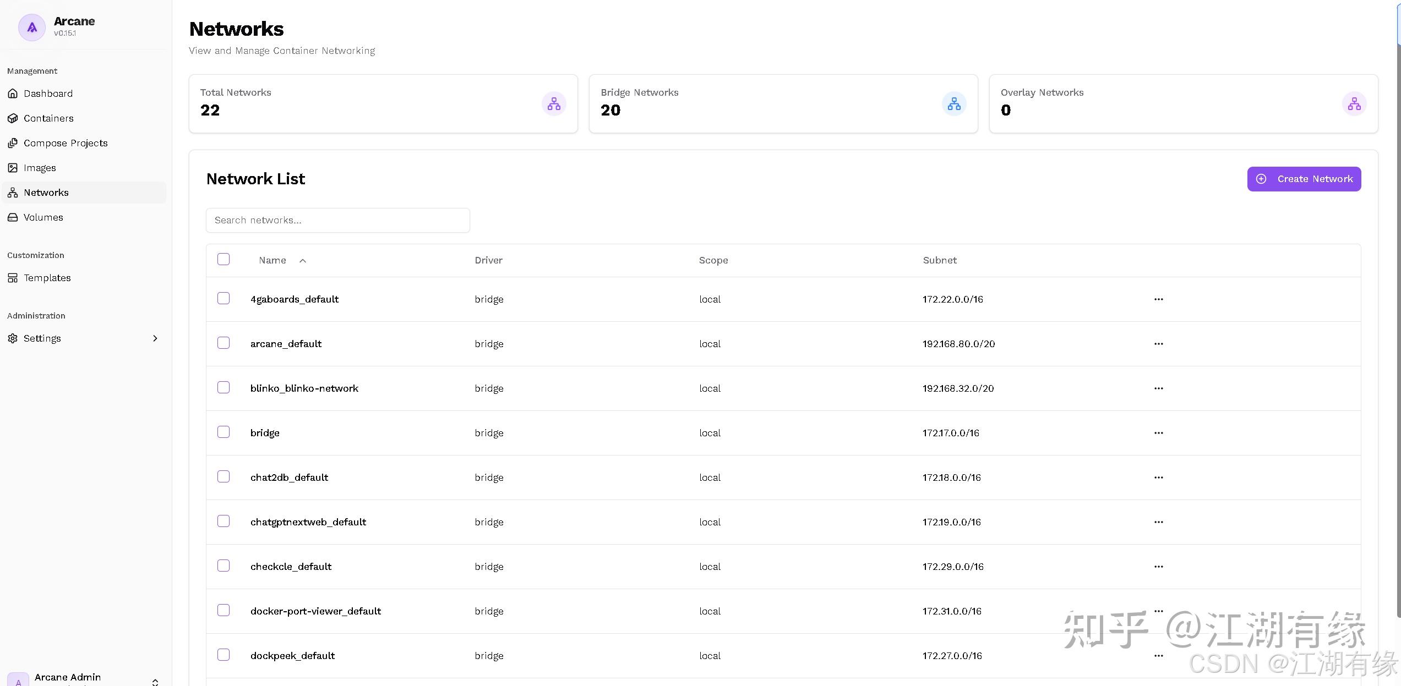Toggle Name column sort arrow
The image size is (1401, 686).
303,261
